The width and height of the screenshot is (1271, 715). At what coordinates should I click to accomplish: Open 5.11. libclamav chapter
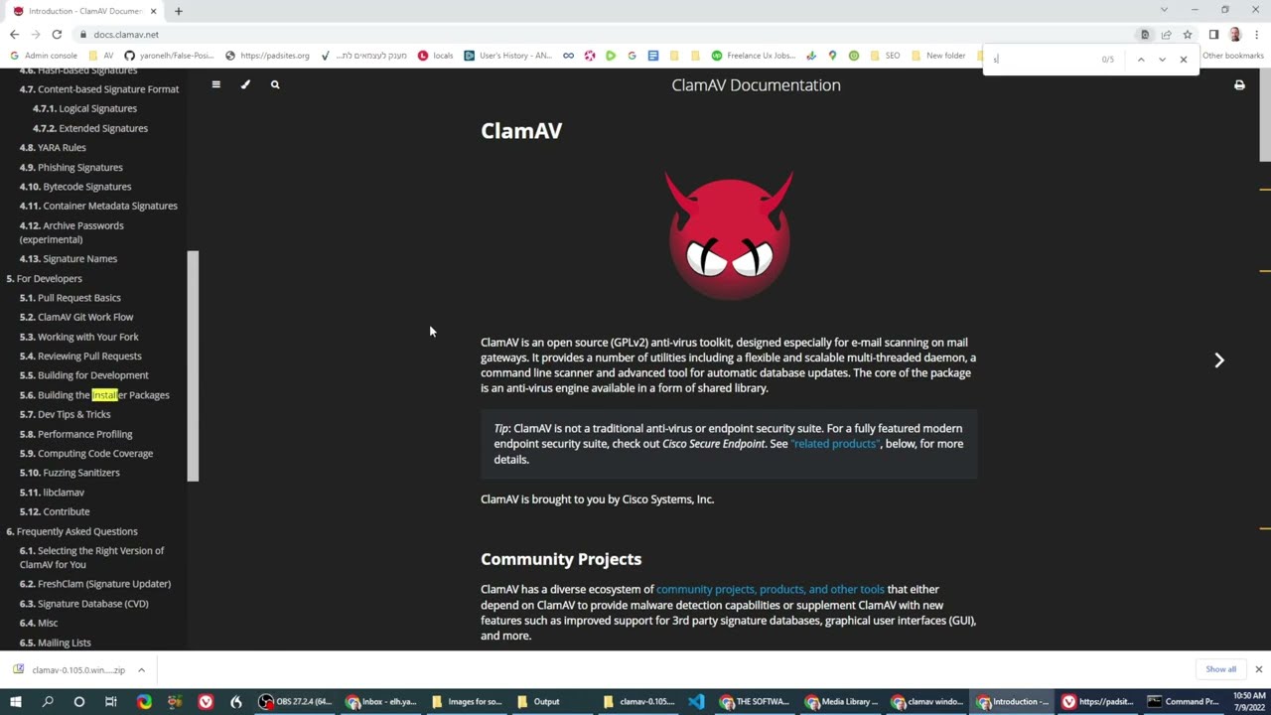52,493
